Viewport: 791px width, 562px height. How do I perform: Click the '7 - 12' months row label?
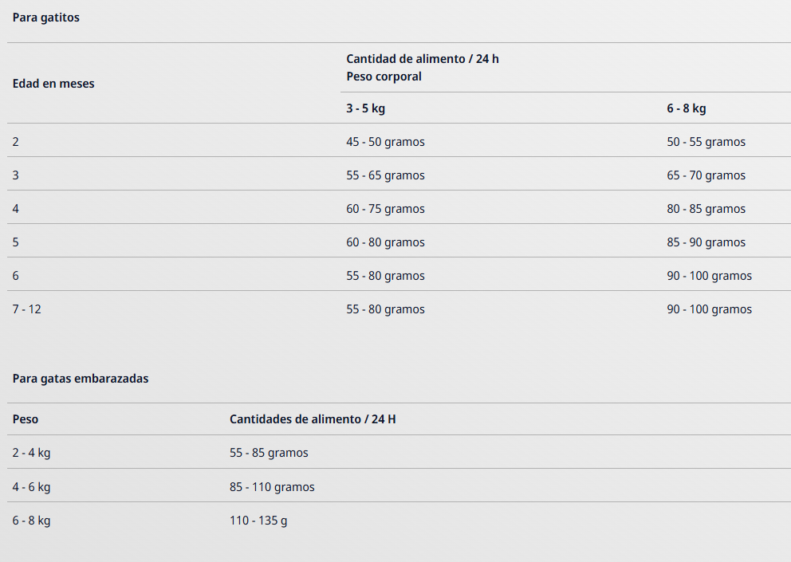coord(27,309)
